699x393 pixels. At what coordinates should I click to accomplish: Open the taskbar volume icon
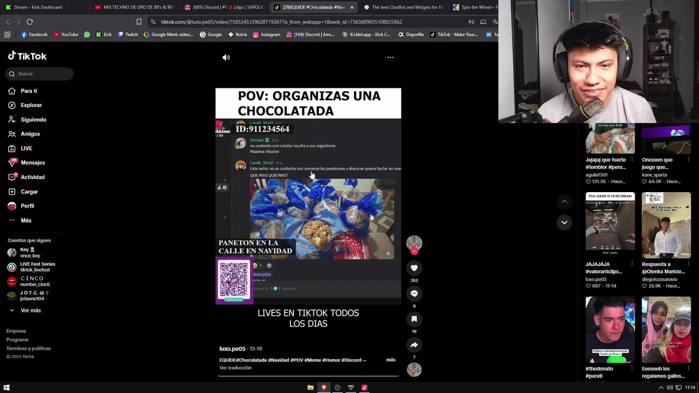pyautogui.click(x=670, y=388)
